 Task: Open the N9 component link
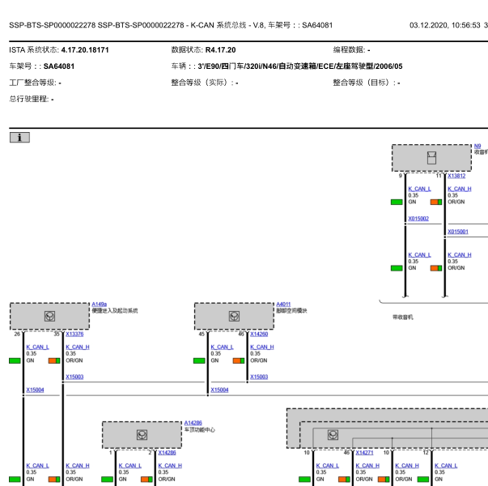(477, 146)
